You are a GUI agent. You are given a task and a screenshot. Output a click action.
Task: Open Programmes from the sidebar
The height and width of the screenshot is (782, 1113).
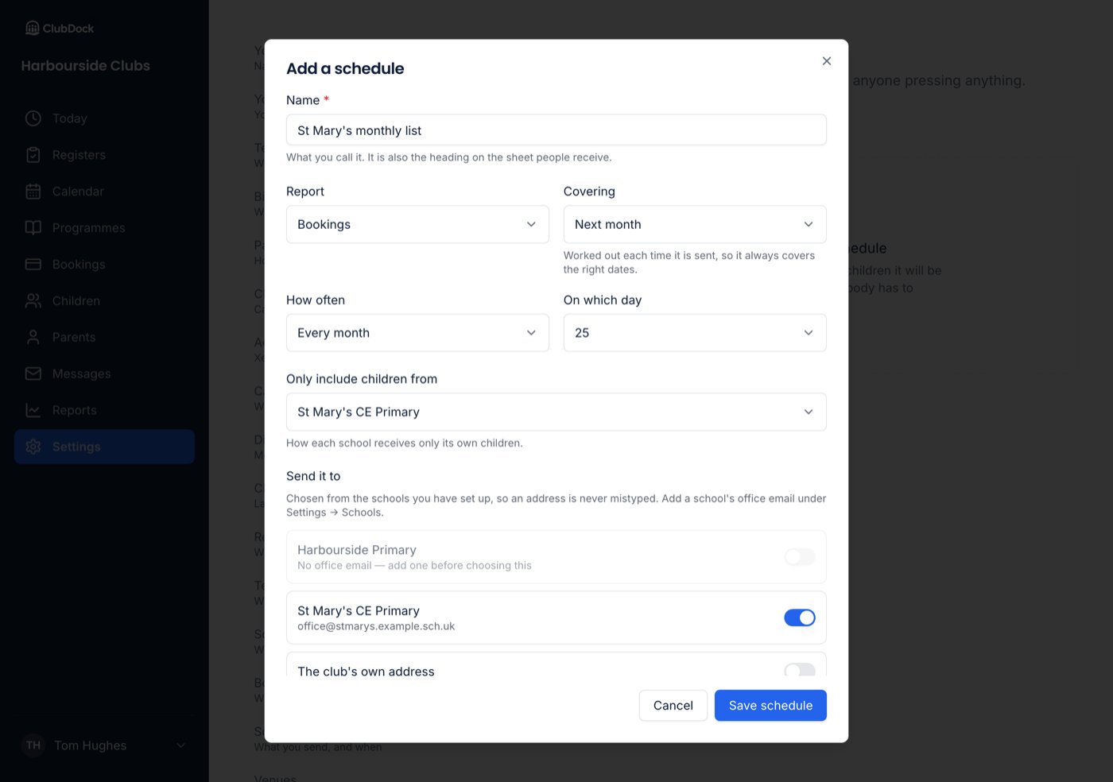click(x=104, y=228)
